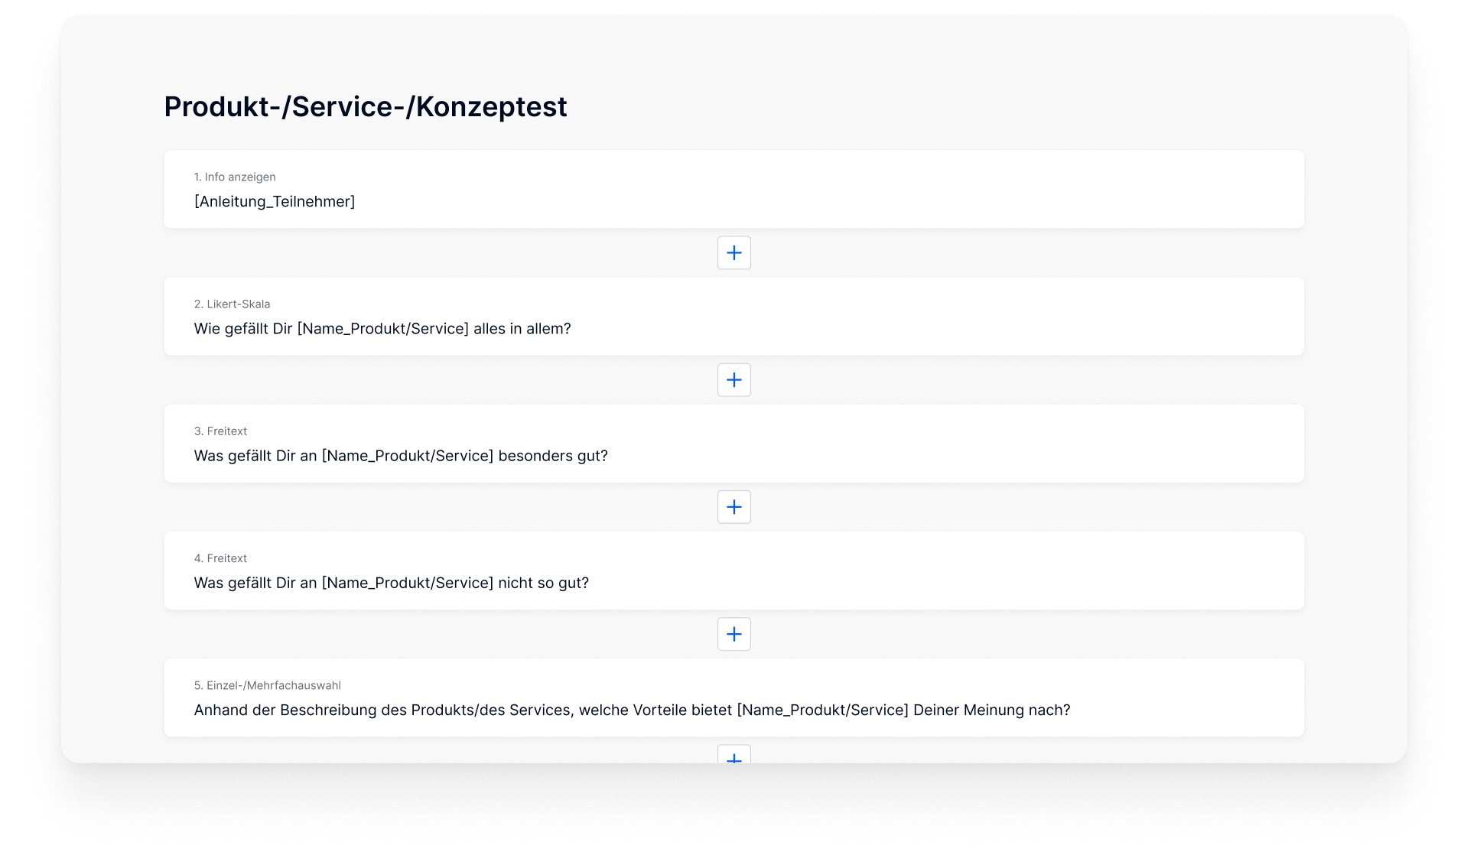Click the '2. Likert-Skala' type label
The height and width of the screenshot is (868, 1467).
point(232,304)
